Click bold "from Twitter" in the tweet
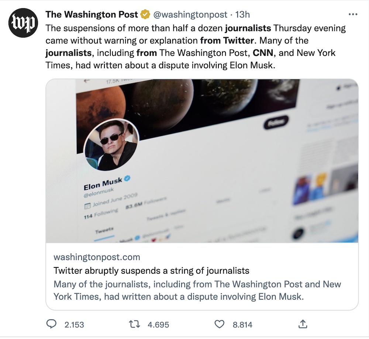 pos(227,40)
